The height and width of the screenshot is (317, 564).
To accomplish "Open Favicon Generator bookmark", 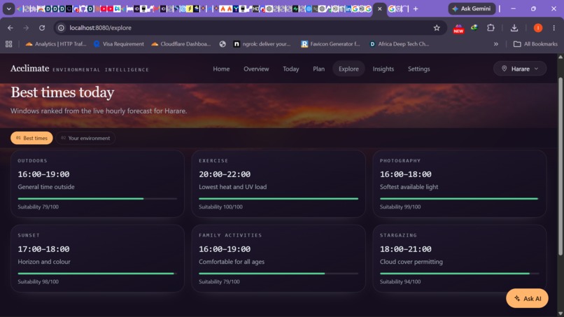I will (330, 44).
